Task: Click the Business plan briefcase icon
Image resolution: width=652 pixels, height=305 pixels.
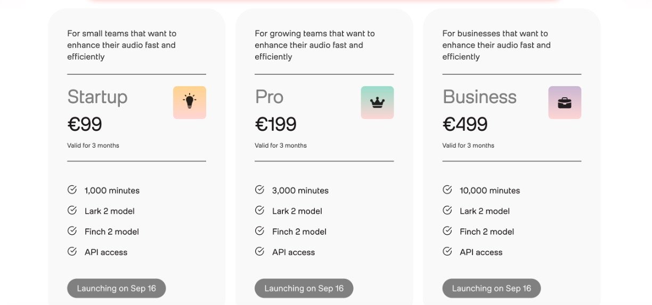Action: (565, 102)
